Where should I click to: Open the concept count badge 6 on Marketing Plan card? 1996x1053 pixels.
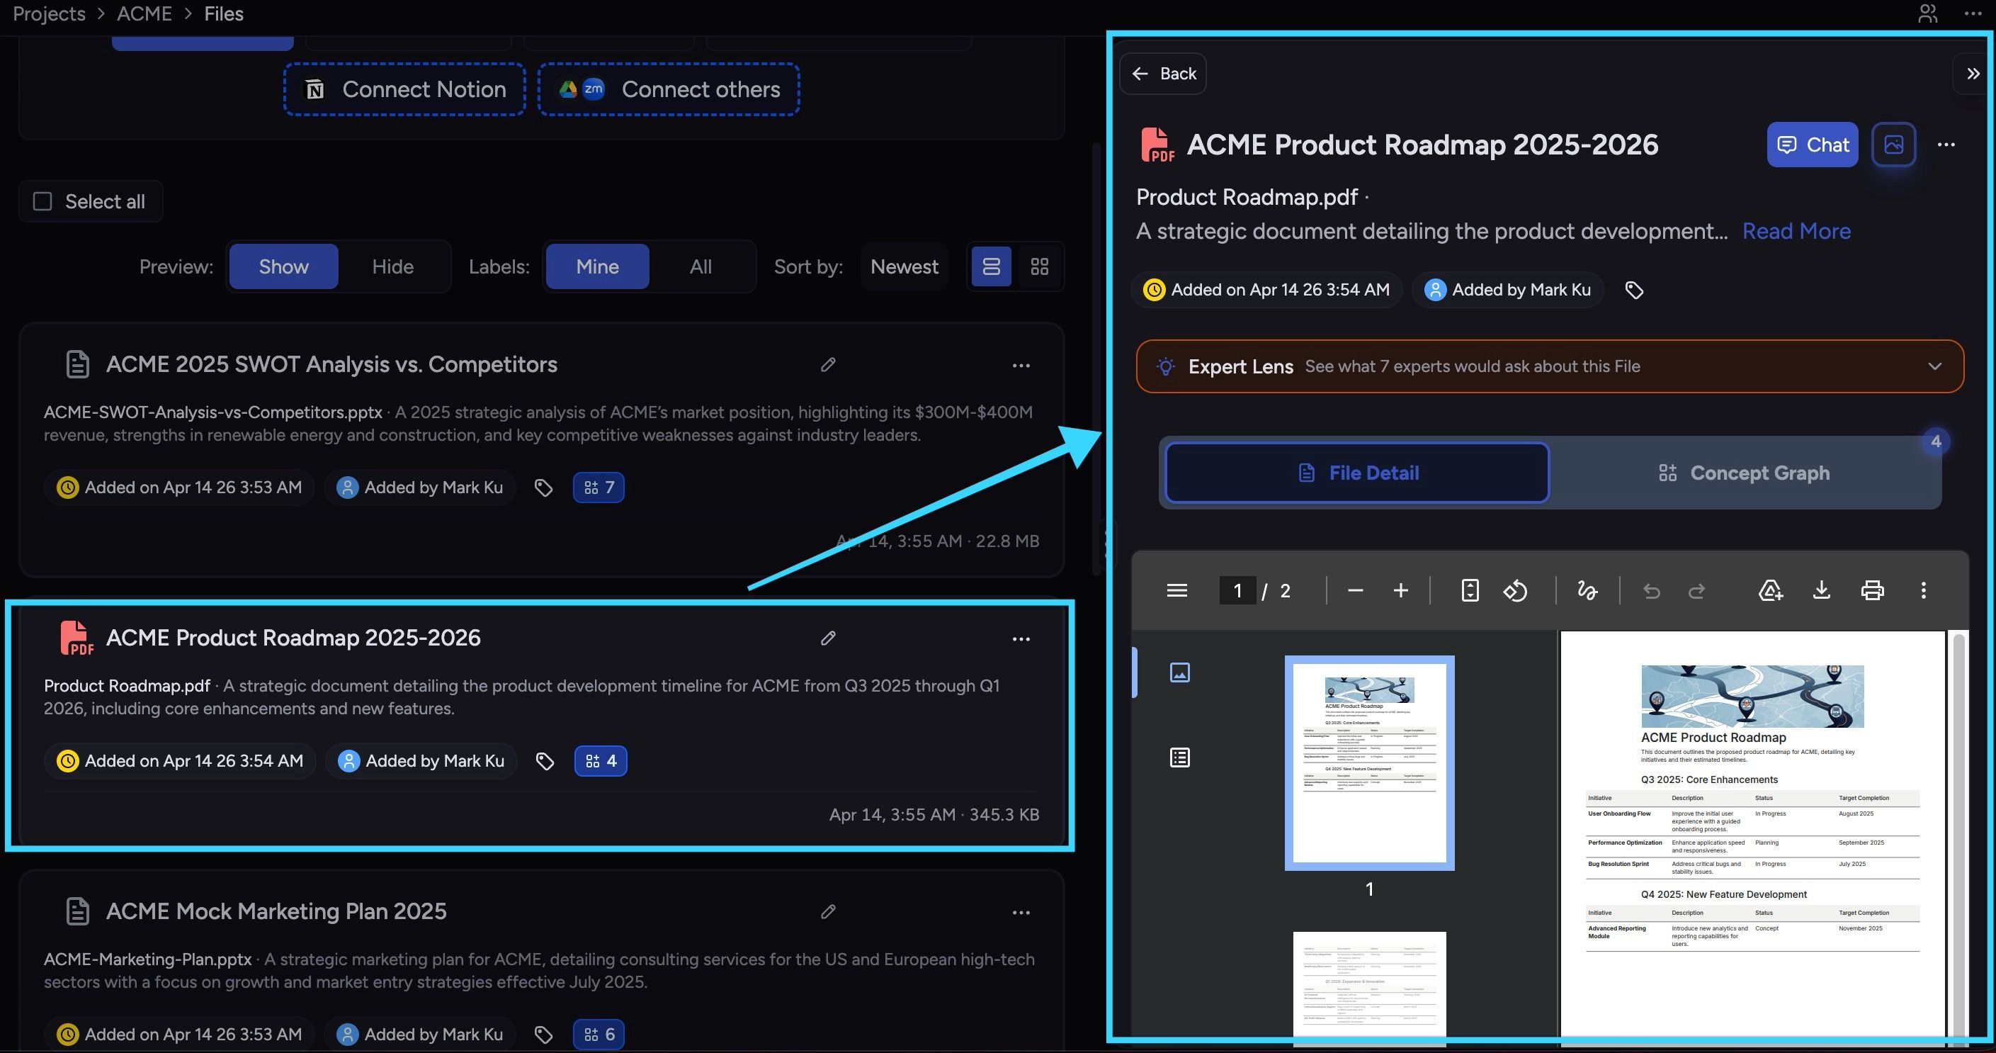(x=599, y=1035)
